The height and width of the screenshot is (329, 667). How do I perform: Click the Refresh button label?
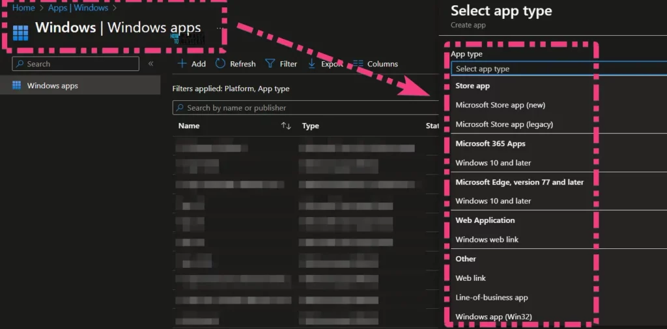[243, 64]
